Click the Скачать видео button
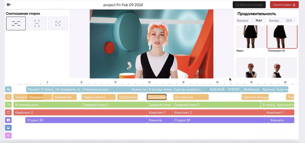The height and width of the screenshot is (143, 305). (284, 5)
